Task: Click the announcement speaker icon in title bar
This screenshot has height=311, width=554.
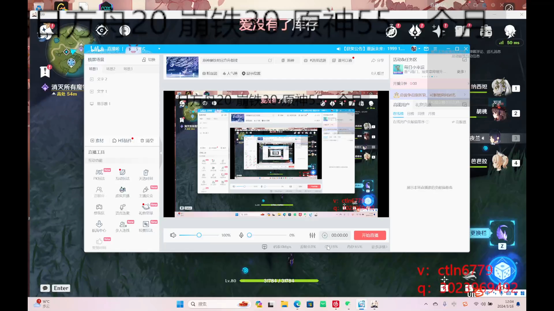Action: 338,49
